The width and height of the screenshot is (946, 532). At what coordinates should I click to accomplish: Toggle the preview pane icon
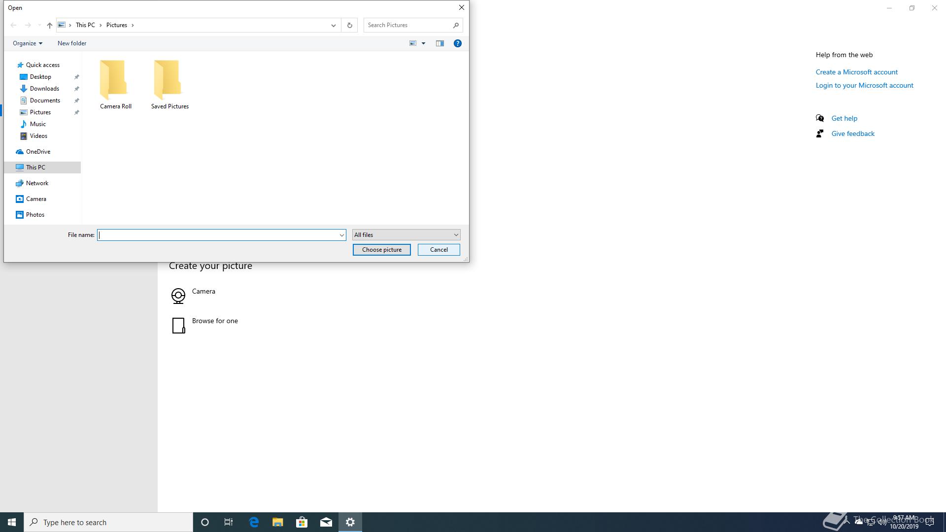tap(440, 43)
